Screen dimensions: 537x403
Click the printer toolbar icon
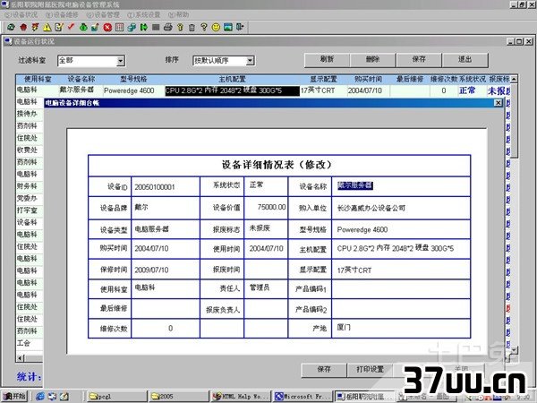168,27
